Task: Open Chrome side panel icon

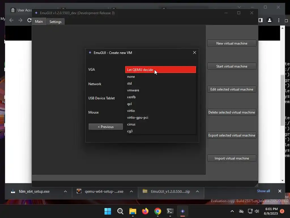Action: [261, 20]
